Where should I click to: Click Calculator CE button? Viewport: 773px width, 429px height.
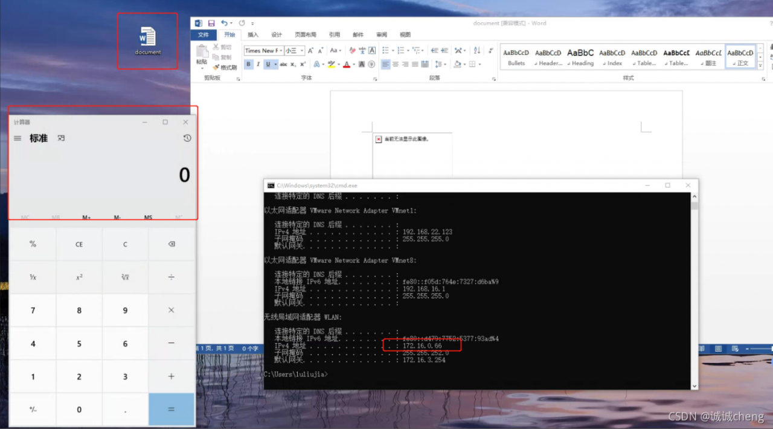point(79,244)
